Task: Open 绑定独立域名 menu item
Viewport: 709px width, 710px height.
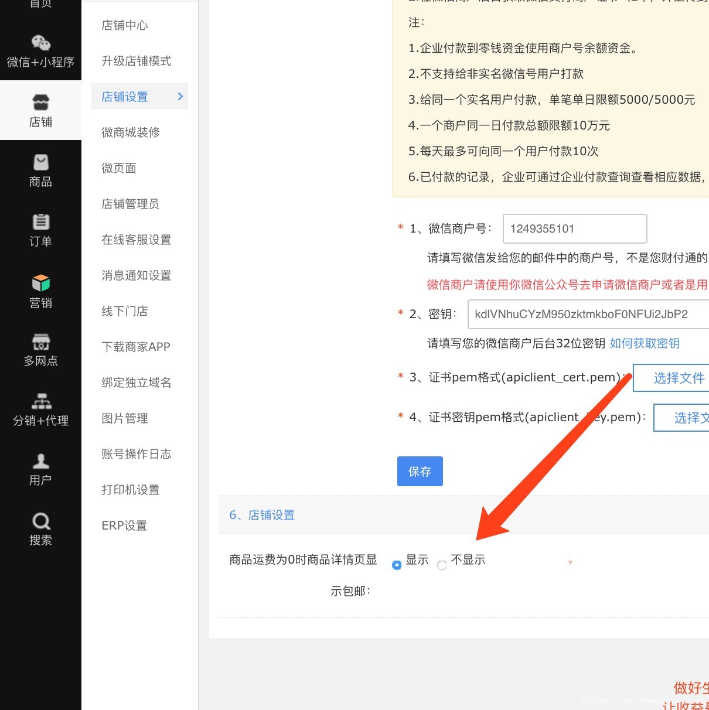Action: pos(137,383)
